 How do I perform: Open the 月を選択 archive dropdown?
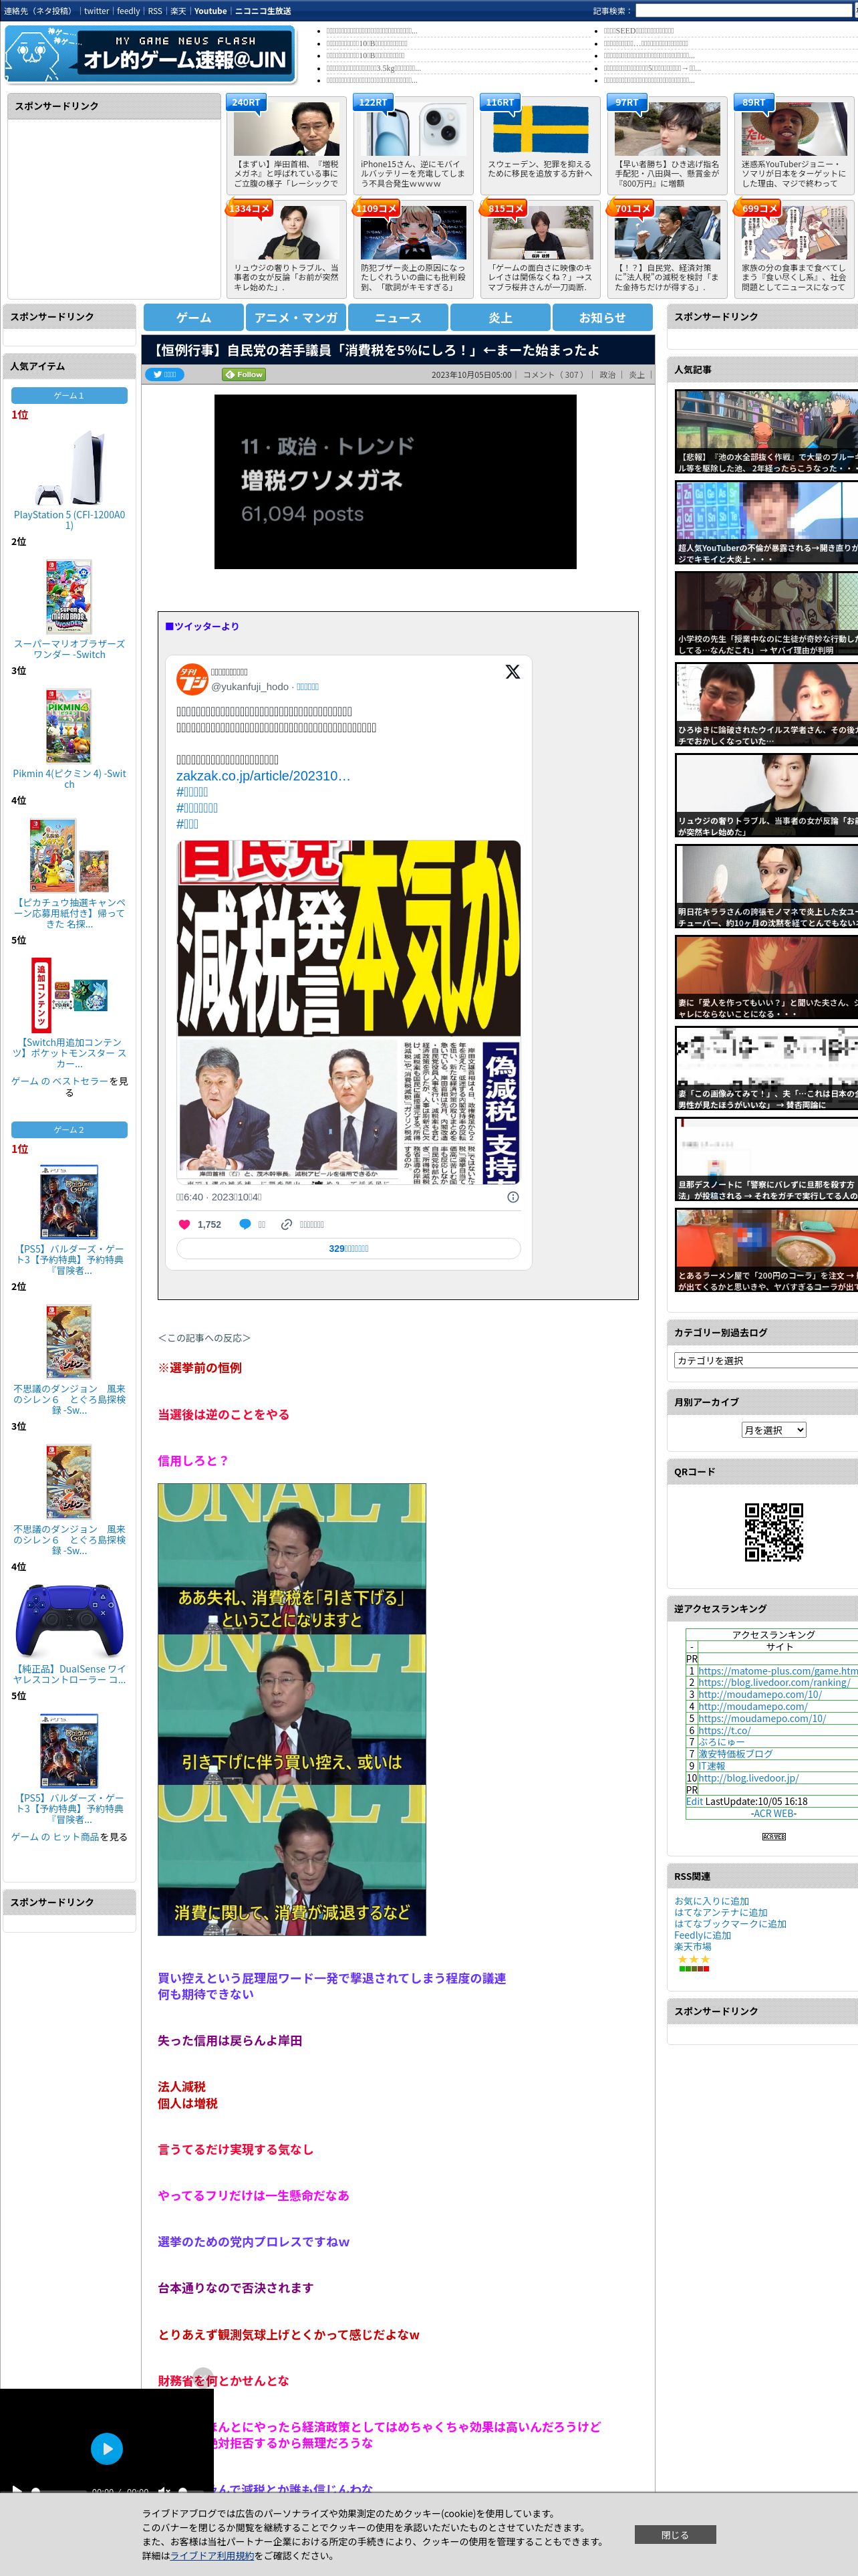pos(773,1430)
